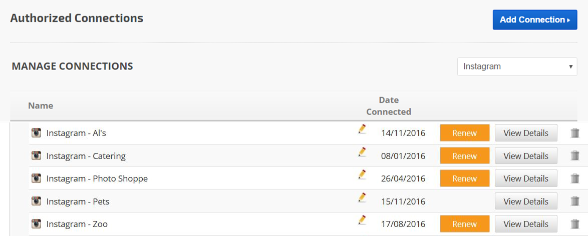View Details for Instagram - Pets

[x=526, y=201]
